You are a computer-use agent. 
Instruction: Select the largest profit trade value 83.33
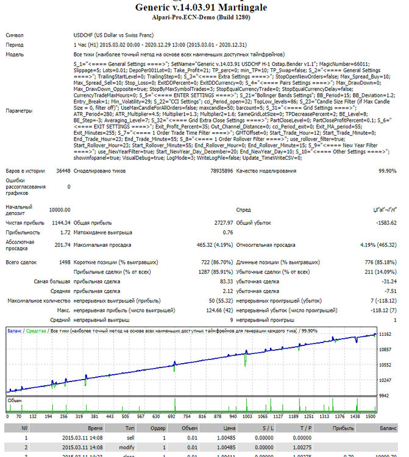click(227, 282)
